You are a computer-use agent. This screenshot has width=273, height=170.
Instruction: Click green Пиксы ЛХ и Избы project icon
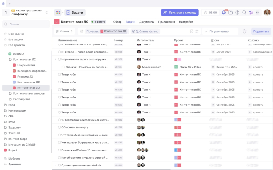click(x=176, y=67)
